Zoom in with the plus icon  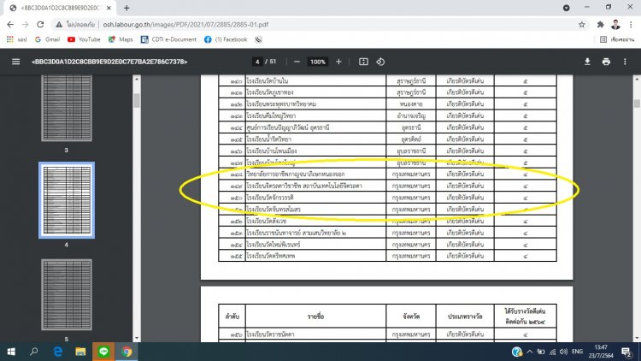[x=338, y=62]
